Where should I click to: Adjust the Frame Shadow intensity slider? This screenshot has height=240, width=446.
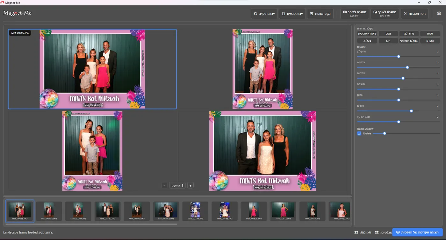click(406, 134)
